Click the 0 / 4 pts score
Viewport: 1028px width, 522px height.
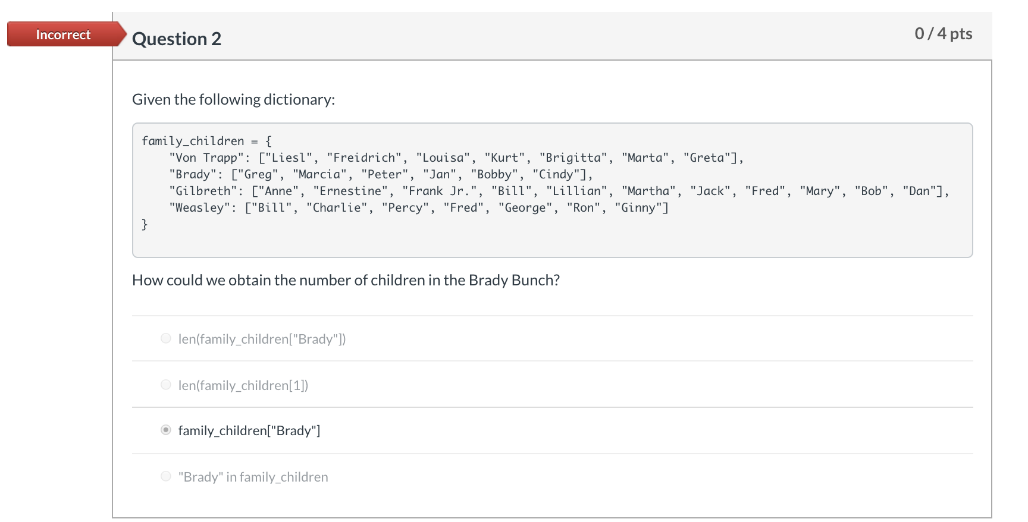[943, 33]
